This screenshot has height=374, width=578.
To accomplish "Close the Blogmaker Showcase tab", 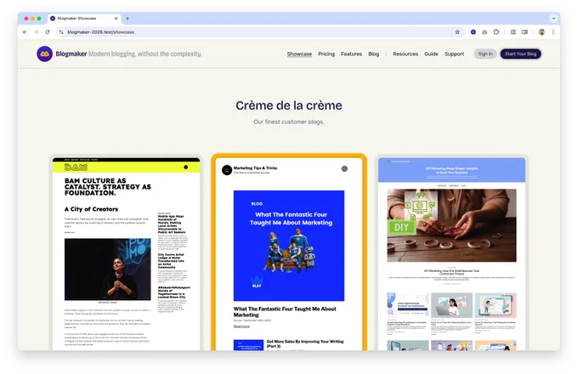I will [116, 18].
